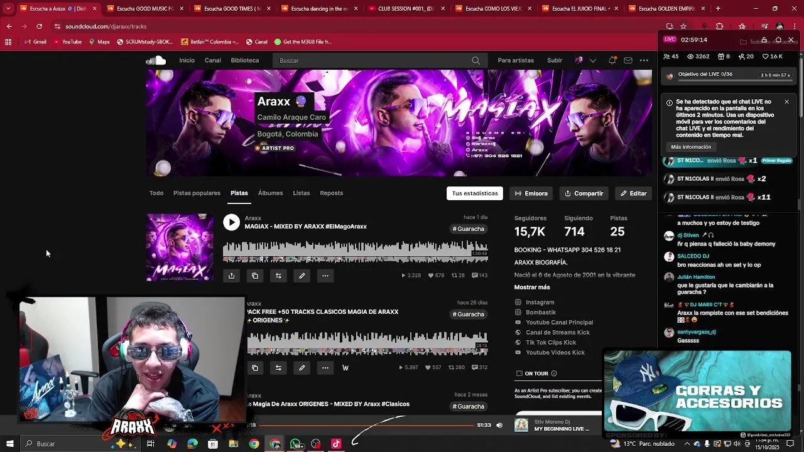Go back with the browser back arrow
804x452 pixels.
click(9, 26)
